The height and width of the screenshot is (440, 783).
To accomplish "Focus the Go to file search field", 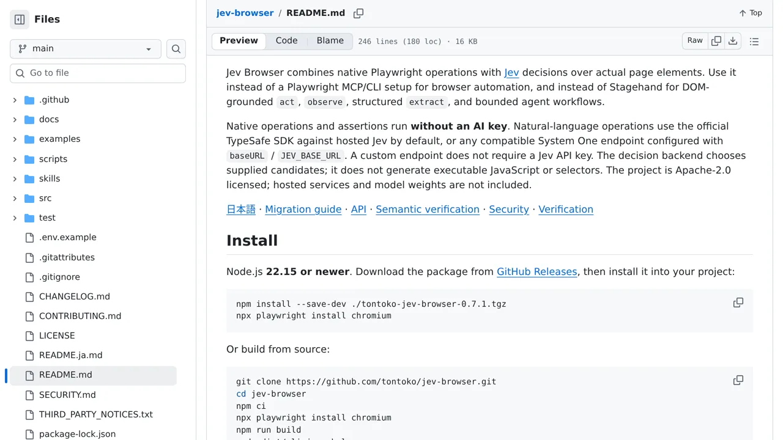I will [98, 73].
